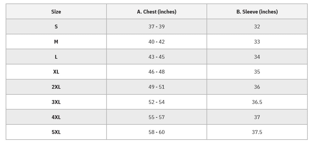The height and width of the screenshot is (145, 312).
Task: Click chest measurement 46 - 48
Action: pos(157,72)
